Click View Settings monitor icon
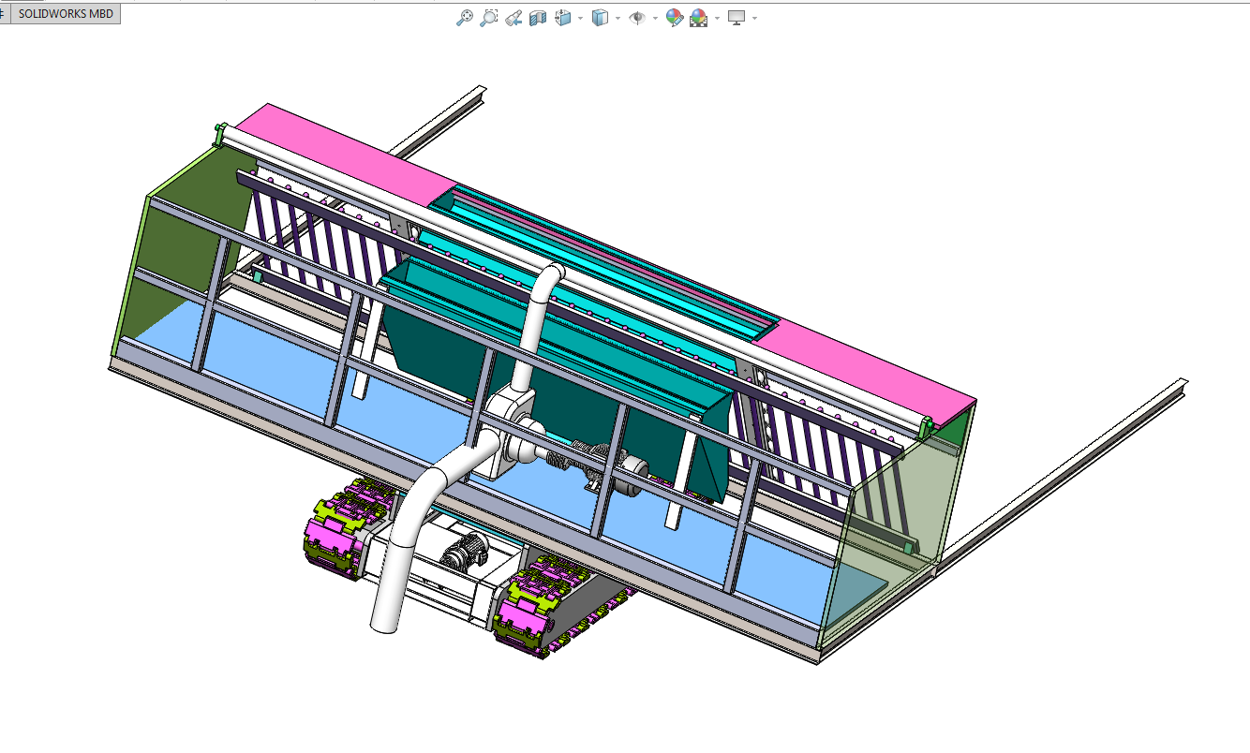This screenshot has width=1250, height=753. click(x=737, y=17)
